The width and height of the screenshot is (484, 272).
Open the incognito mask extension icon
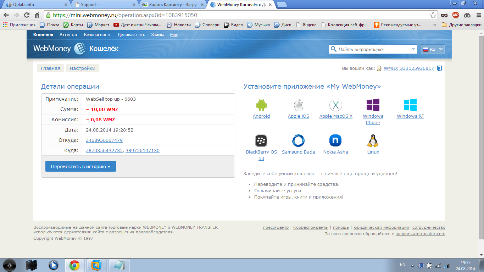tap(444, 15)
